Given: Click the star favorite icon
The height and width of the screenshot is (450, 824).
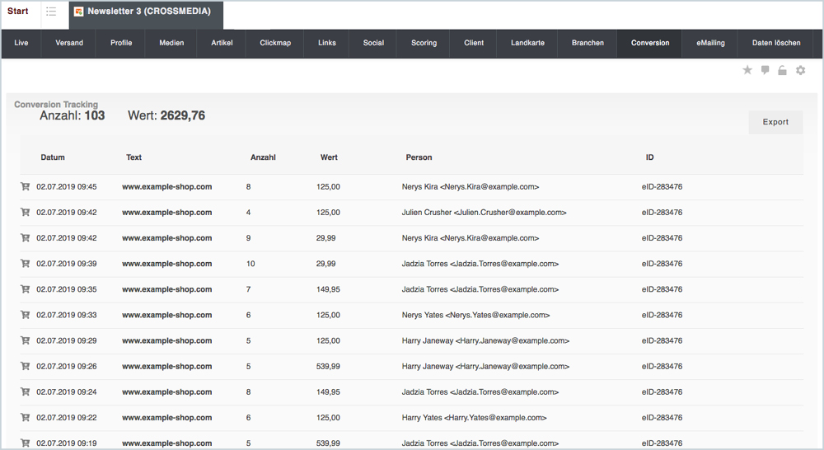Looking at the screenshot, I should point(747,71).
